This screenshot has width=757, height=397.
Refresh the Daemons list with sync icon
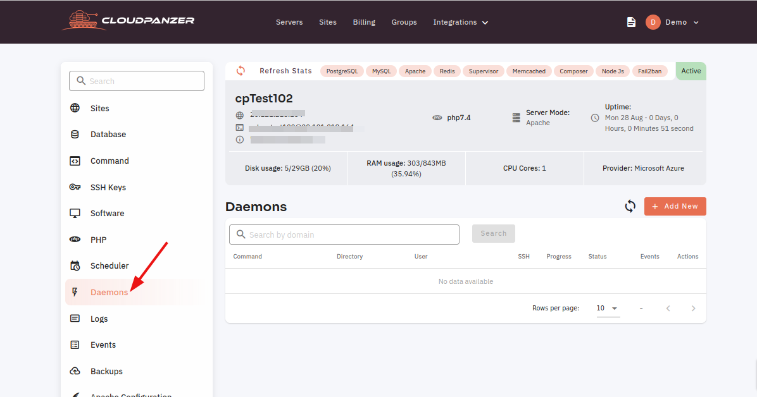pyautogui.click(x=630, y=207)
